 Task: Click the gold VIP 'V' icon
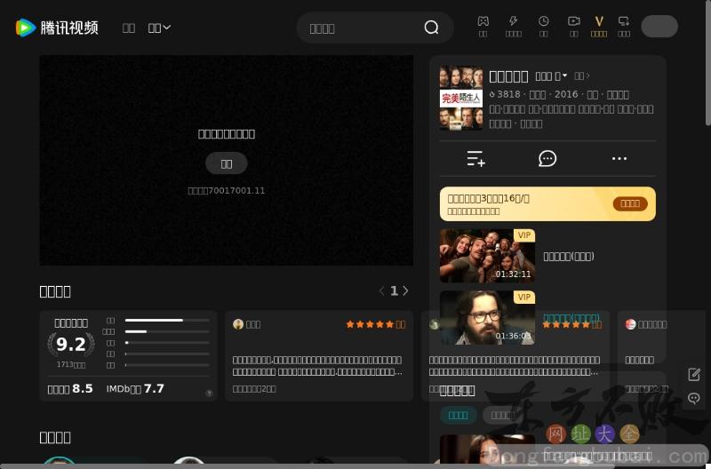[x=599, y=21]
